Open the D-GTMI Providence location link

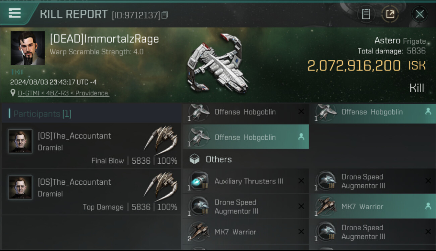(x=63, y=93)
